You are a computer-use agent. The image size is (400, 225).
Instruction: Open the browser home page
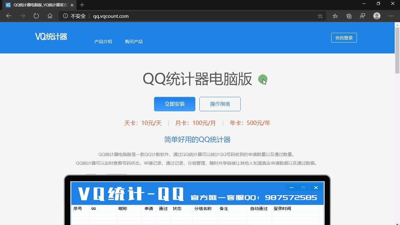point(50,16)
